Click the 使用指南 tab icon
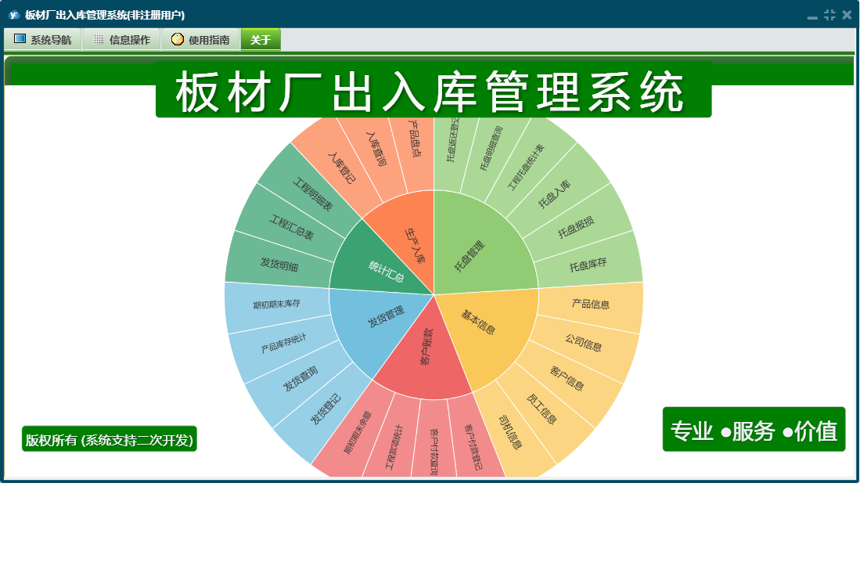Screen dimensions: 860x566 point(177,39)
